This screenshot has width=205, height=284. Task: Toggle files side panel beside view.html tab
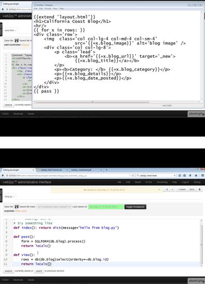tap(1, 29)
